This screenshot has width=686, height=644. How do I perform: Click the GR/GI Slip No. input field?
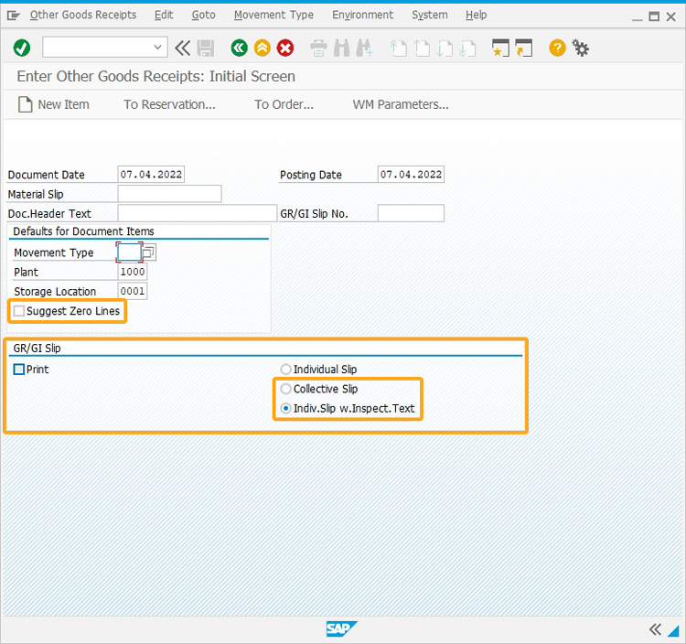tap(411, 213)
